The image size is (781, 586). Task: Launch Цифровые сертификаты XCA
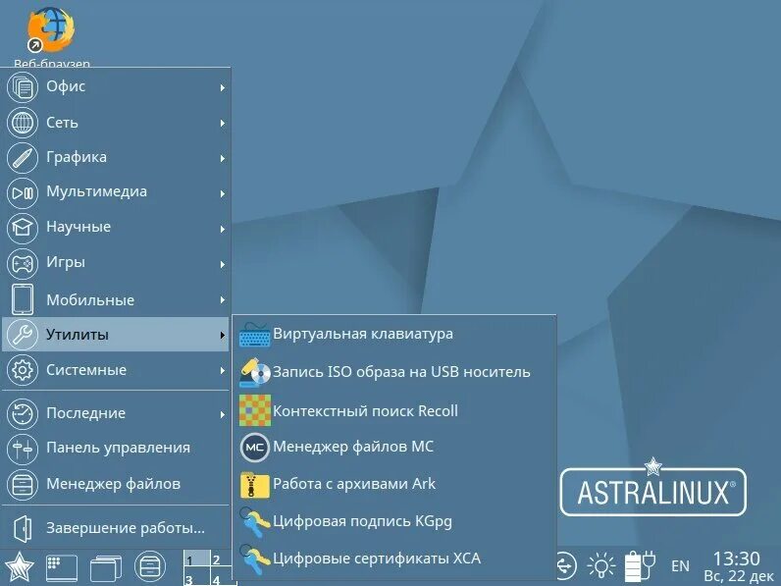[394, 559]
